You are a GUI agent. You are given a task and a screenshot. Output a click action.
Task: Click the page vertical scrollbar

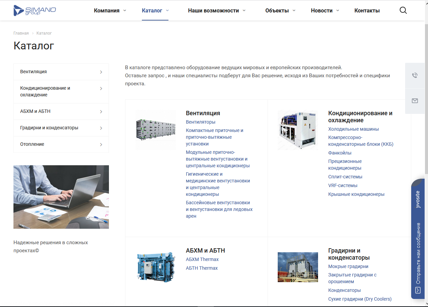click(x=426, y=134)
